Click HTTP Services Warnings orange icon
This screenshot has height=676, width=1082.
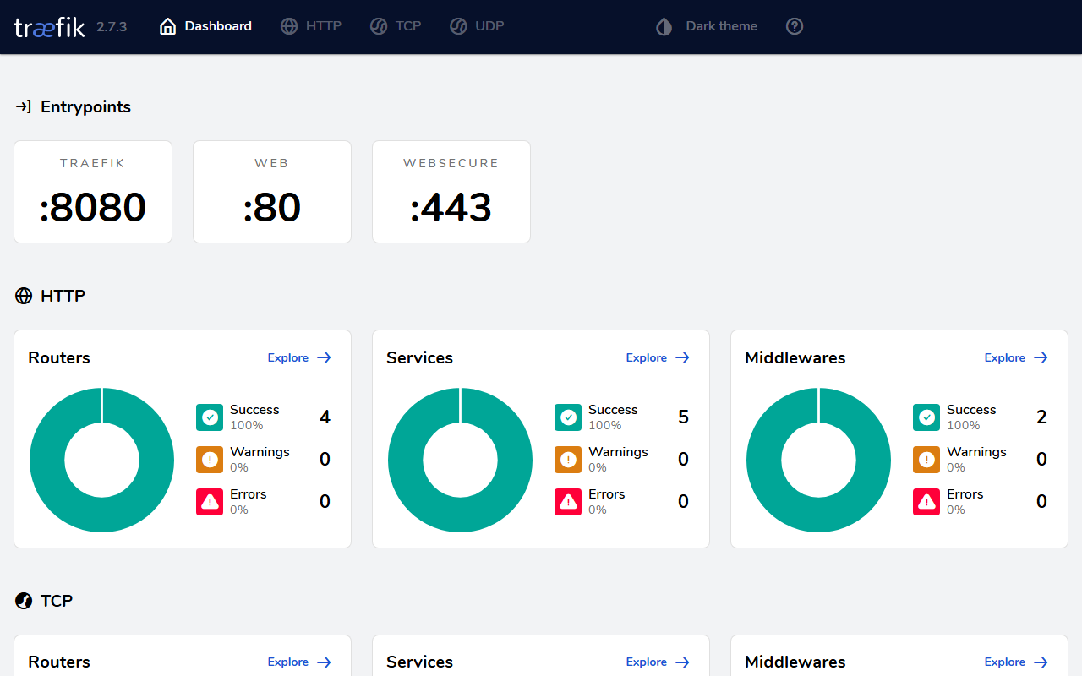[568, 460]
